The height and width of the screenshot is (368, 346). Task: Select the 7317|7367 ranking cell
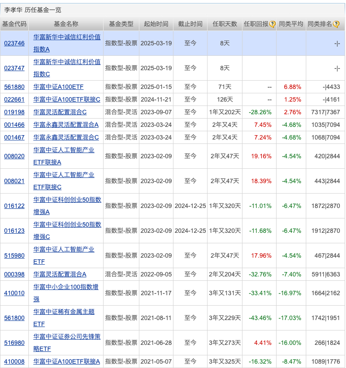pos(325,112)
